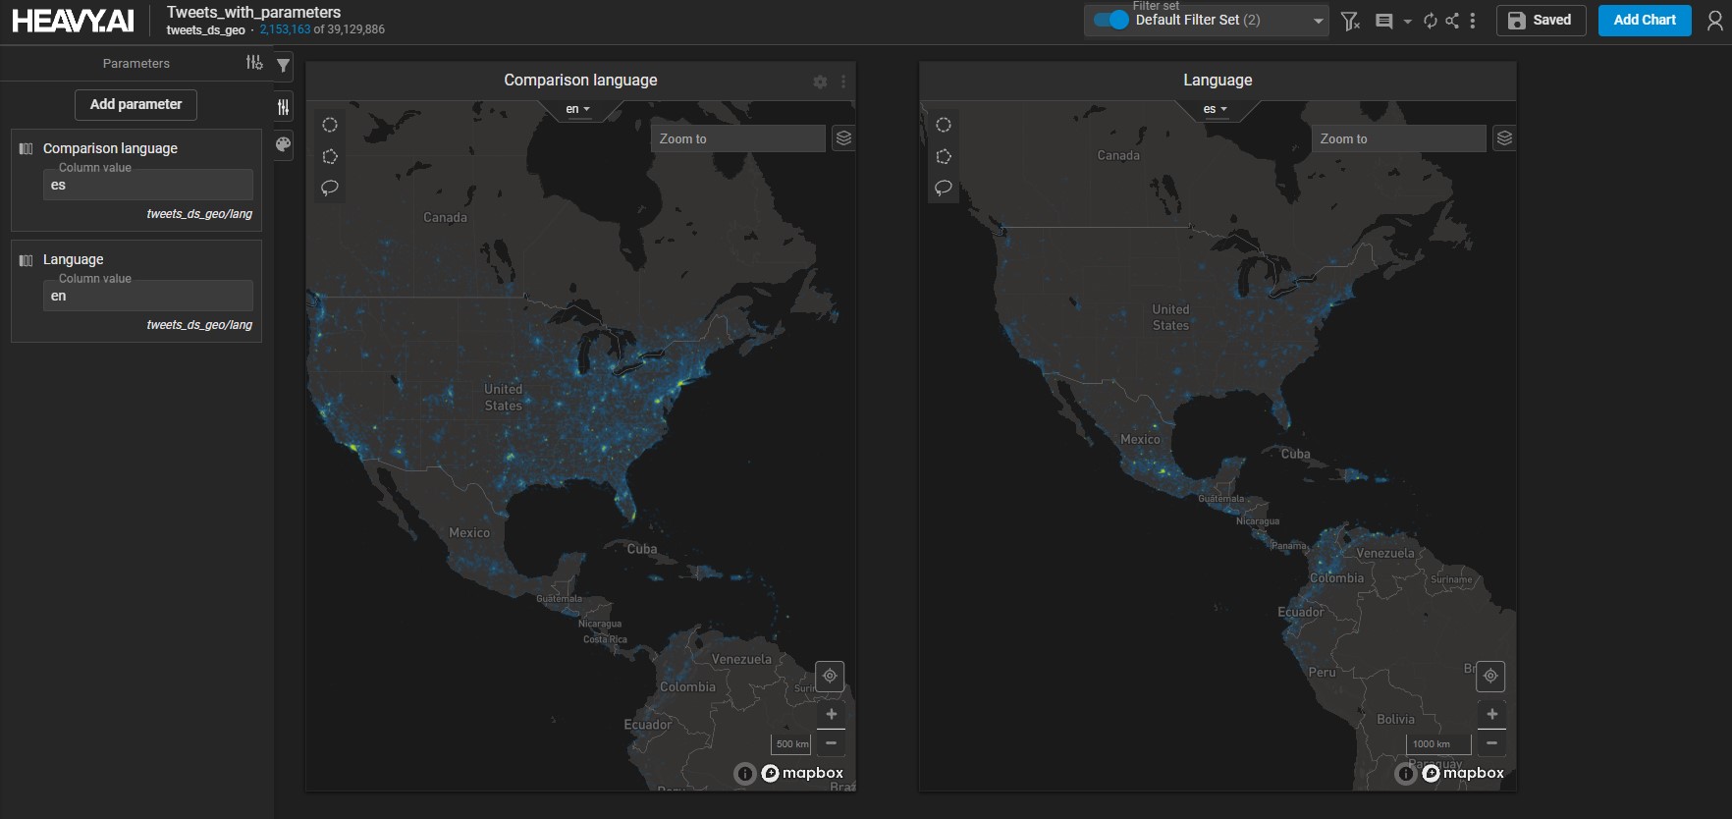Image resolution: width=1732 pixels, height=819 pixels.
Task: Click the Comparison language chart settings gear
Action: [x=820, y=82]
